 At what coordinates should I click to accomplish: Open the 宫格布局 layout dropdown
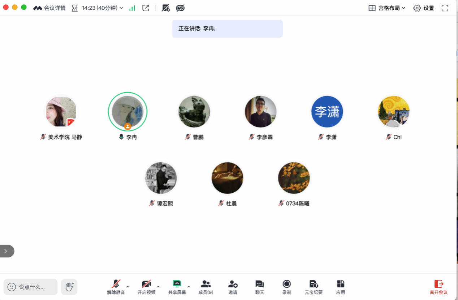tap(387, 8)
